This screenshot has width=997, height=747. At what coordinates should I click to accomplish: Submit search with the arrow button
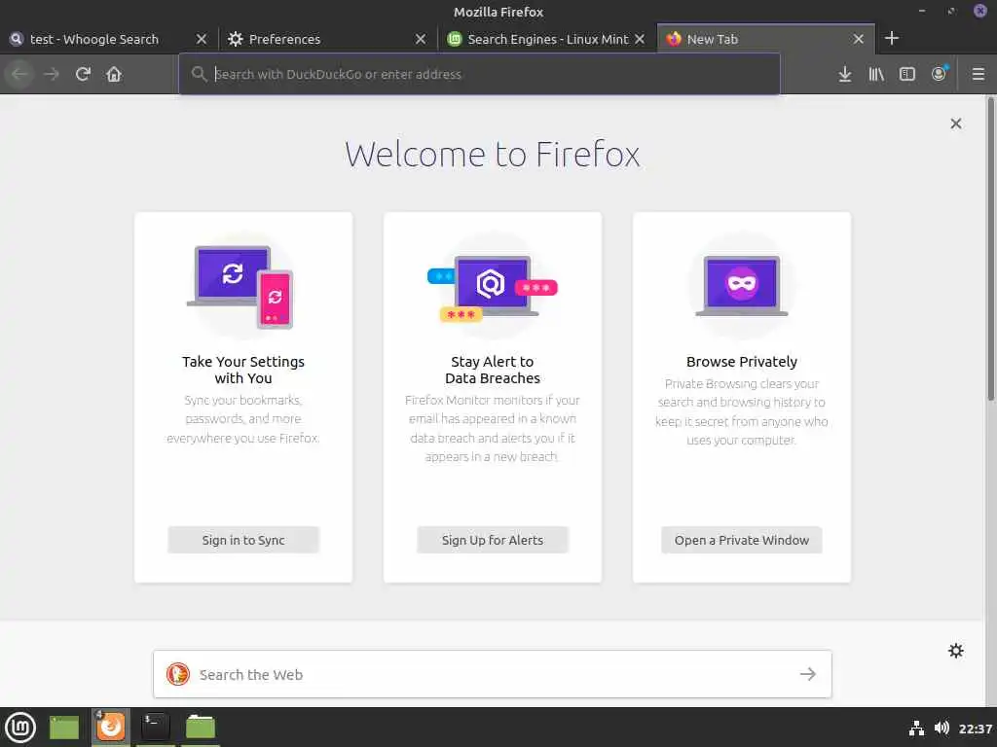click(x=808, y=674)
